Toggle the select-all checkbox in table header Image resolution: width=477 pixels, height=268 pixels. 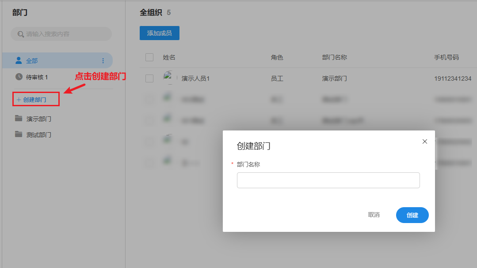pyautogui.click(x=149, y=57)
